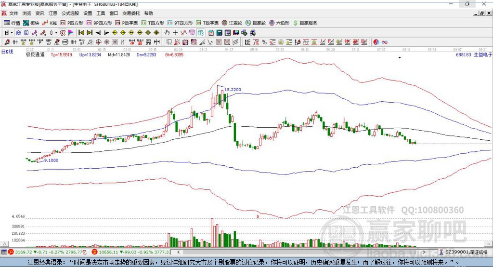This screenshot has height=267, width=493.
Task: Expand the candlestick style dropdown arrow
Action: point(56,33)
